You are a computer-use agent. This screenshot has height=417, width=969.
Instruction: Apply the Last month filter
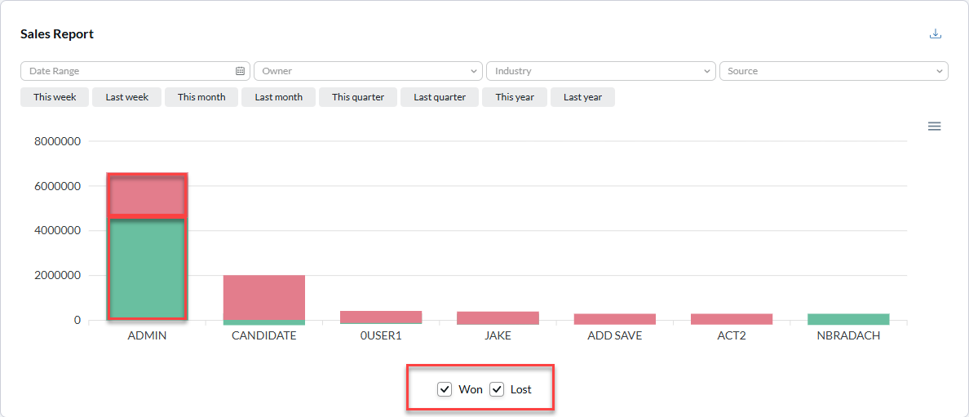[x=278, y=97]
